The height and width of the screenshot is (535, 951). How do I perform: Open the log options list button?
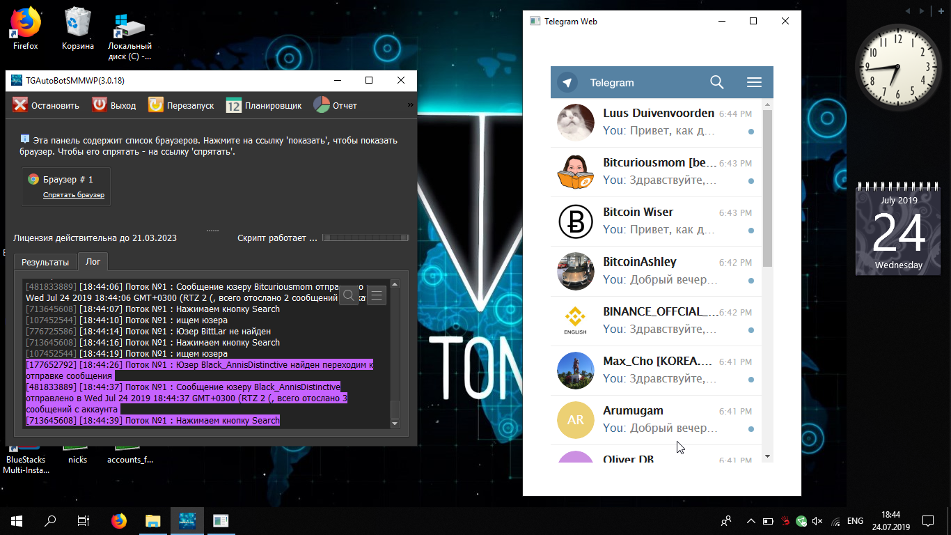(376, 295)
